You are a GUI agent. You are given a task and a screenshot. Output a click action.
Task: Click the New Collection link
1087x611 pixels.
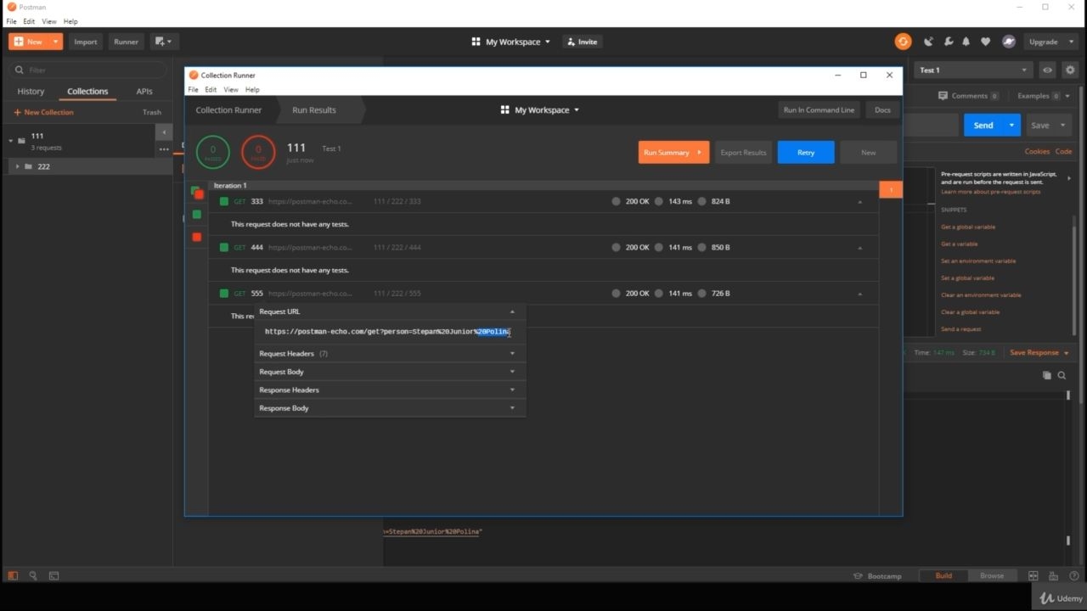coord(43,112)
